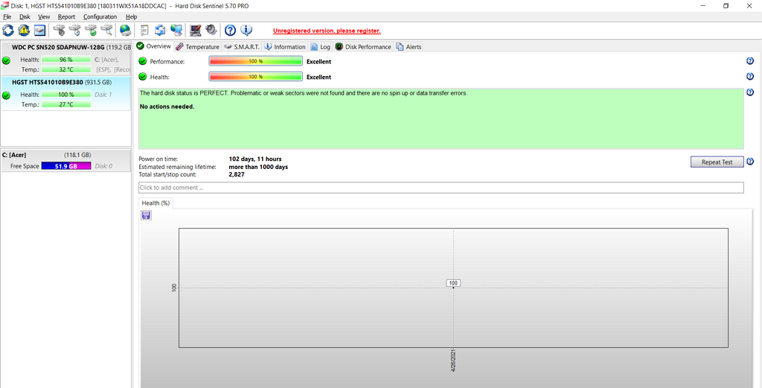The height and width of the screenshot is (388, 762).
Task: Click the No actions needed text
Action: click(x=167, y=106)
